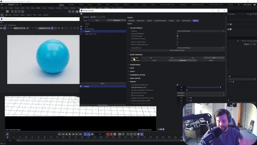Viewport: 257px width, 145px height.
Task: Enable the Abort on License Failure checkbox
Action: click(x=177, y=42)
